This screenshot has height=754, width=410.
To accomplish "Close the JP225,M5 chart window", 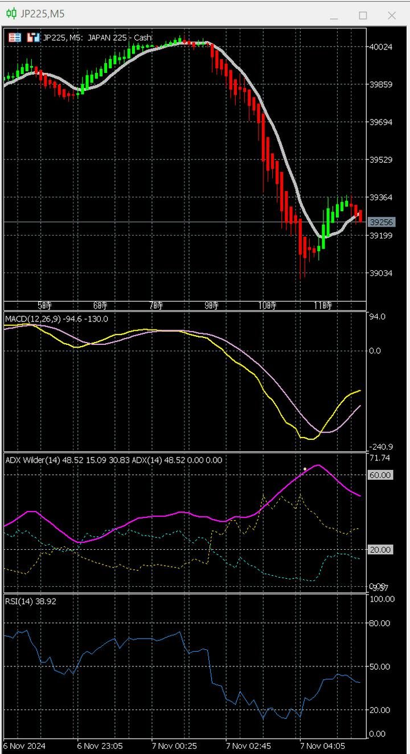I will (392, 16).
